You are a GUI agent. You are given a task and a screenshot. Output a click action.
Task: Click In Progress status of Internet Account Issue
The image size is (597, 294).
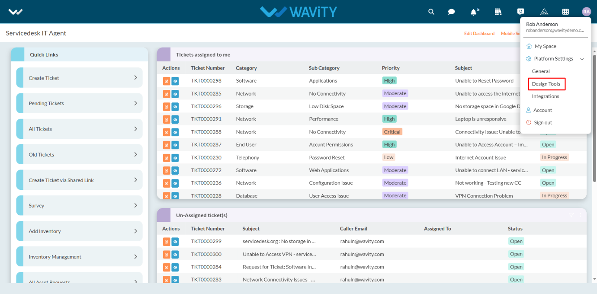pos(554,157)
